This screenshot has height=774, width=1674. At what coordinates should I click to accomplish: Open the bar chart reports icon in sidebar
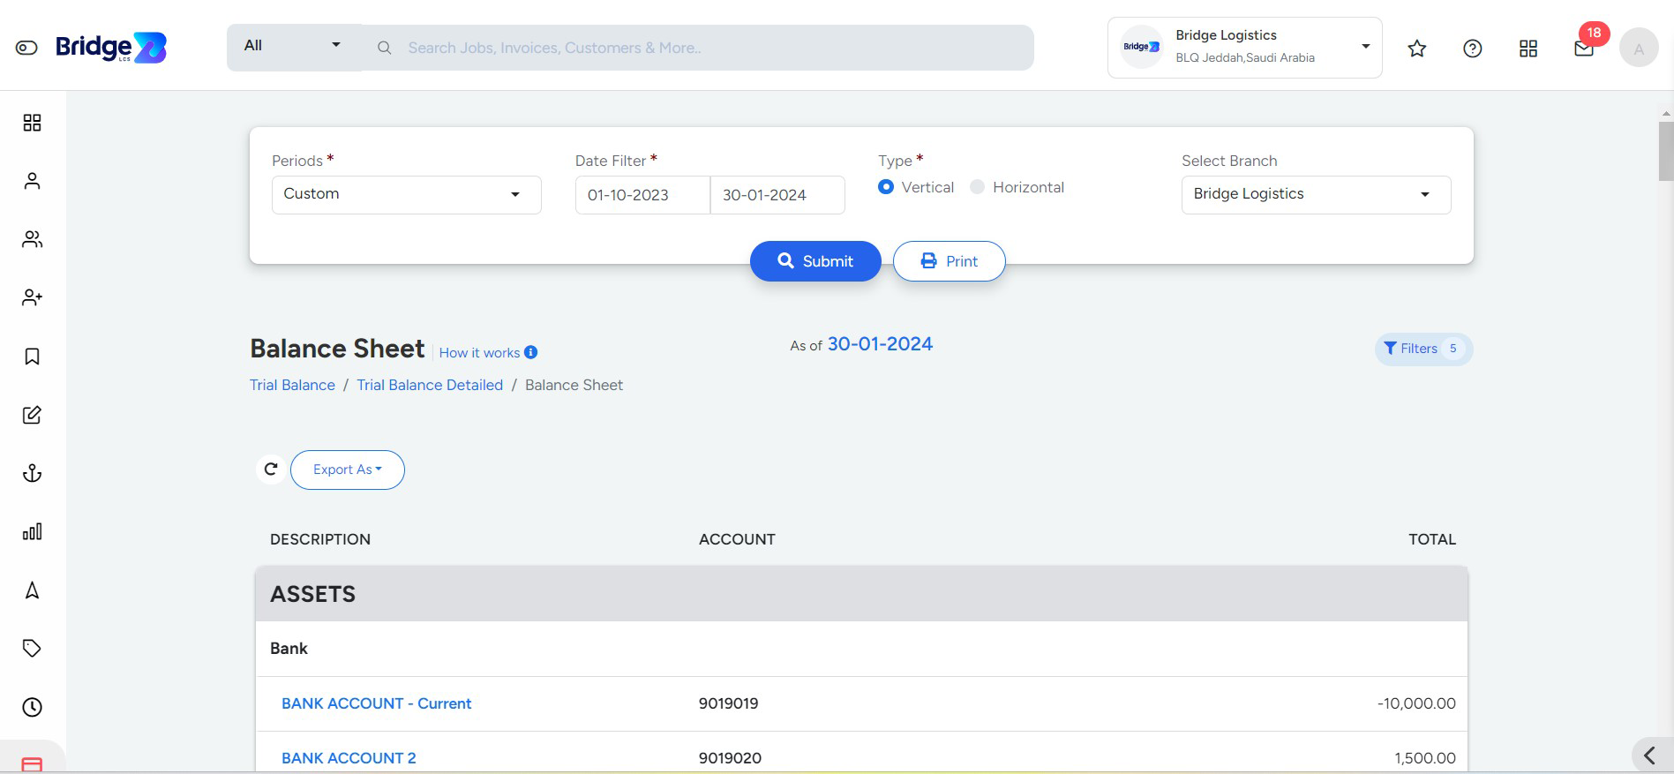pos(32,531)
